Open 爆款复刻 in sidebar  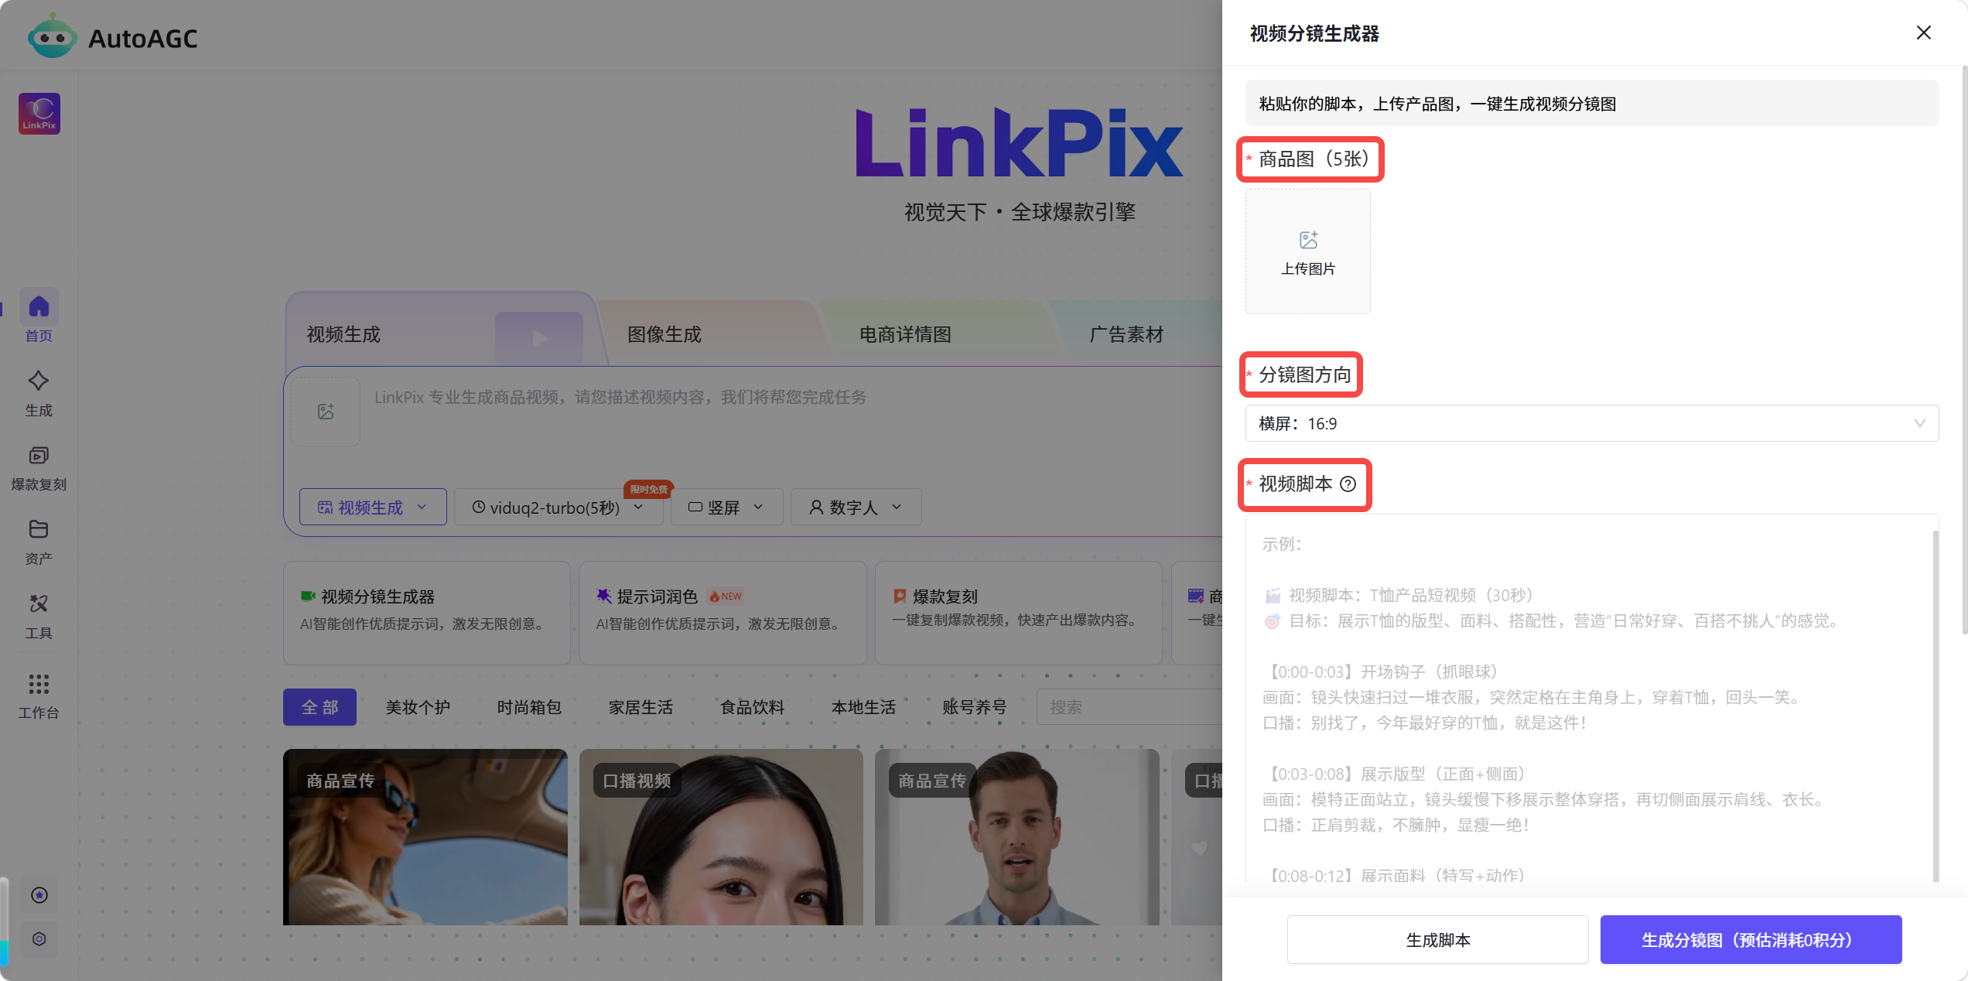point(39,467)
